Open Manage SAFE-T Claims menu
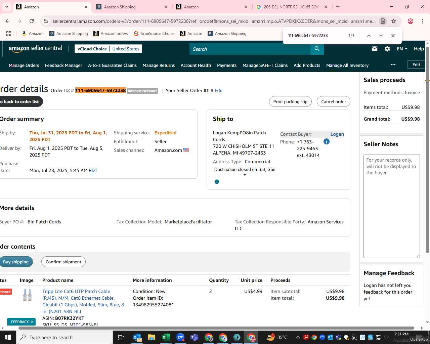Viewport: 430px width, 344px height. pos(265,65)
